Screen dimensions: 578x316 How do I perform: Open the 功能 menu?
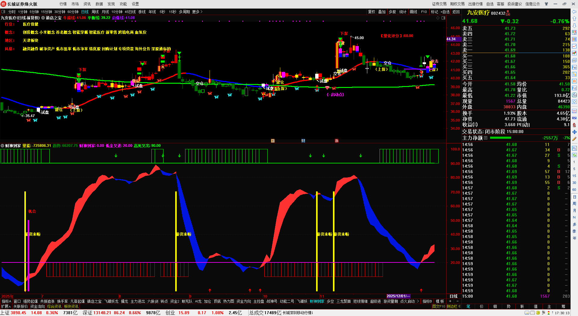click(x=123, y=4)
